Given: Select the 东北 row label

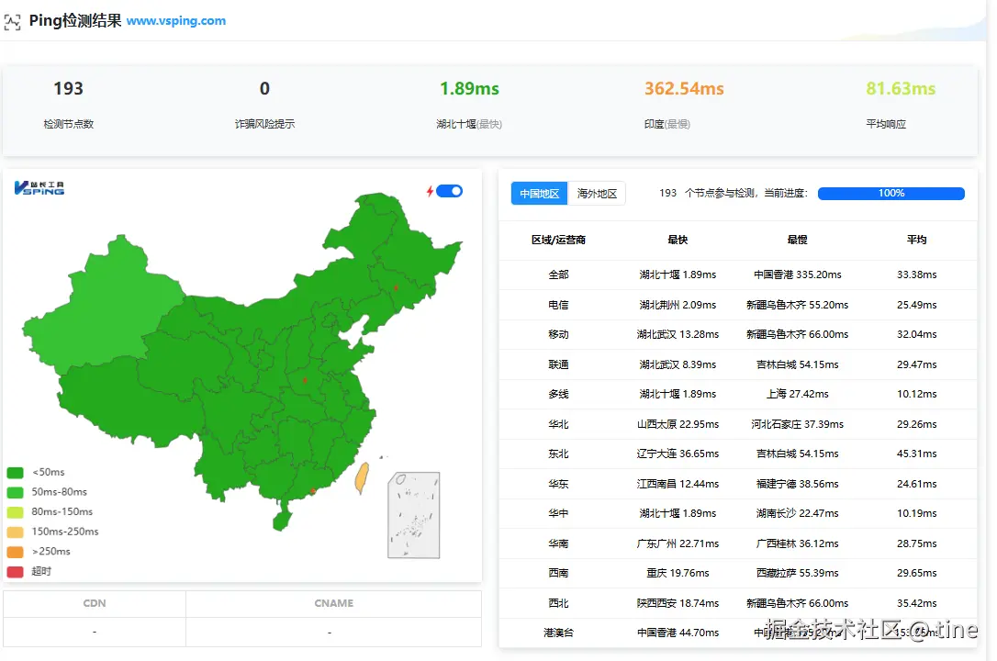Looking at the screenshot, I should tap(558, 454).
